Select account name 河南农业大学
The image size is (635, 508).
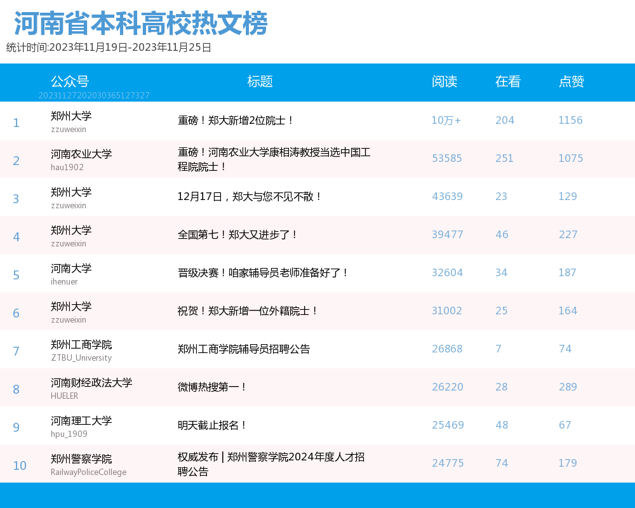point(81,154)
